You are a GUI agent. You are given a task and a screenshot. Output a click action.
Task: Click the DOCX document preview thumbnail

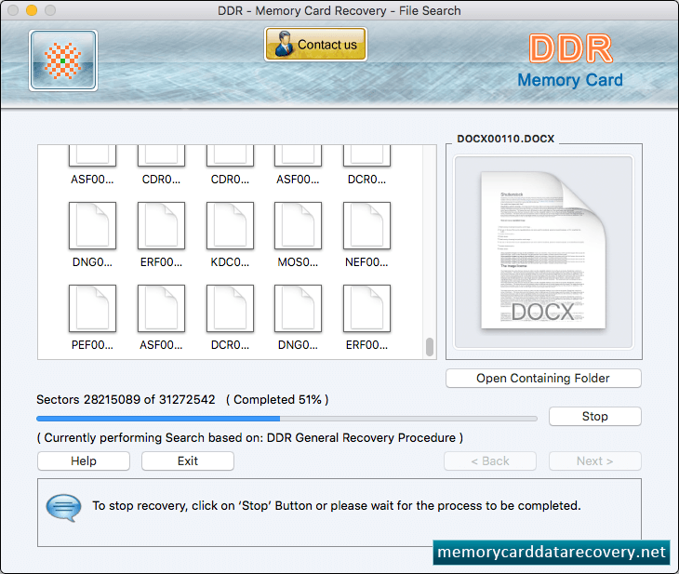coord(543,251)
